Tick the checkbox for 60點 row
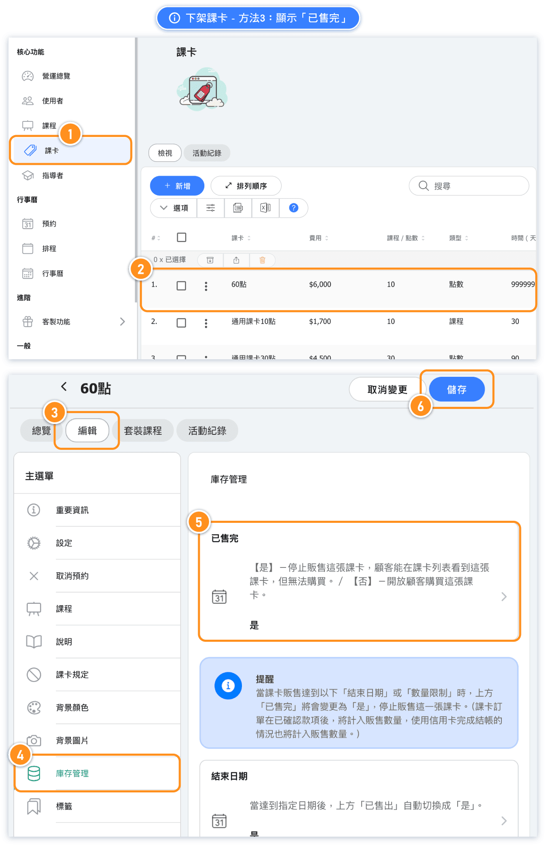Viewport: 546px width, 850px height. 181,286
